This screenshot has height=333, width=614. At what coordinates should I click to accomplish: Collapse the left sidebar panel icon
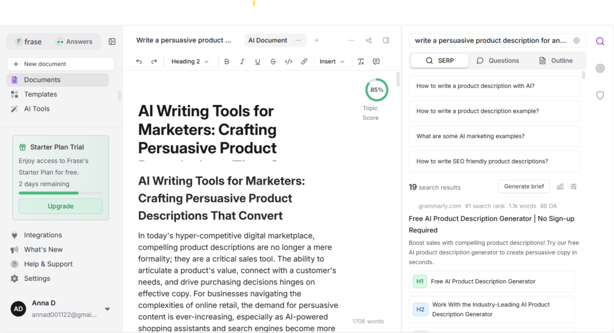tap(112, 41)
